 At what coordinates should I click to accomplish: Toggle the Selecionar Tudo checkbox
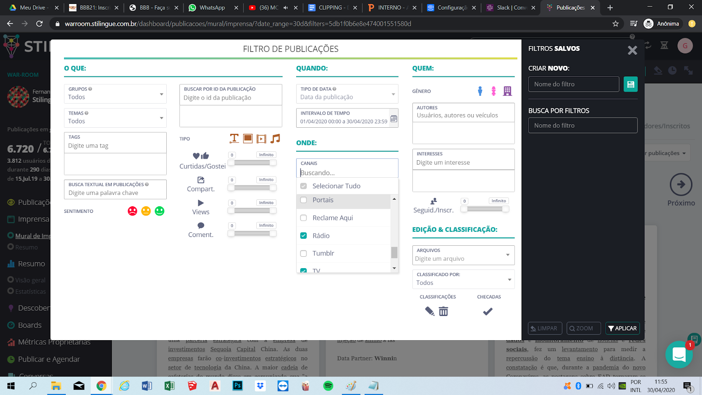303,186
